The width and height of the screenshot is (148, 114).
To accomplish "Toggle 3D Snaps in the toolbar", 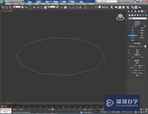I will [70, 7].
